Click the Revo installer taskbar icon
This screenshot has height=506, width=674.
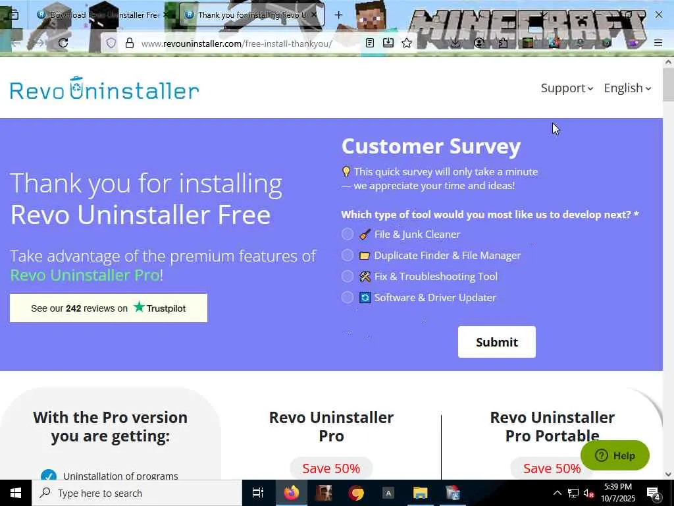(453, 493)
